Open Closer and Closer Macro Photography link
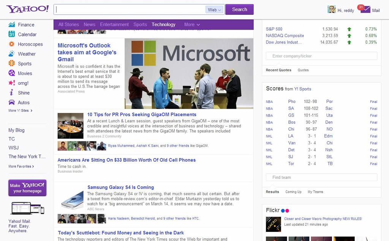Viewport: 389px width, 241px height. tap(323, 219)
